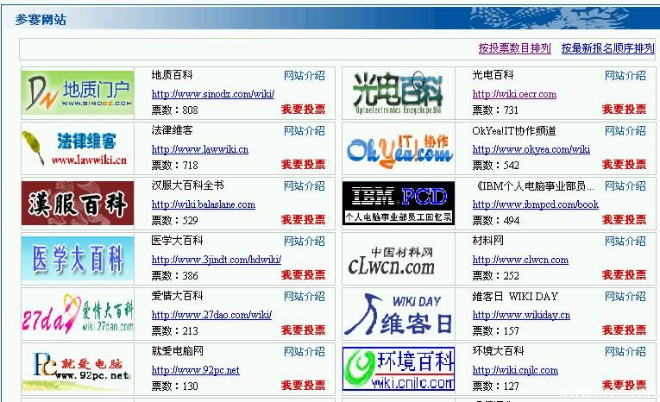Cast 我要投票 for 维客日 WIKI DAY
Viewport: 660px width, 402px height.
tap(625, 330)
